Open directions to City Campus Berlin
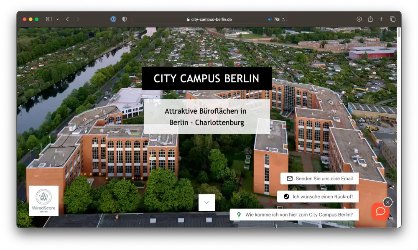 (x=294, y=214)
